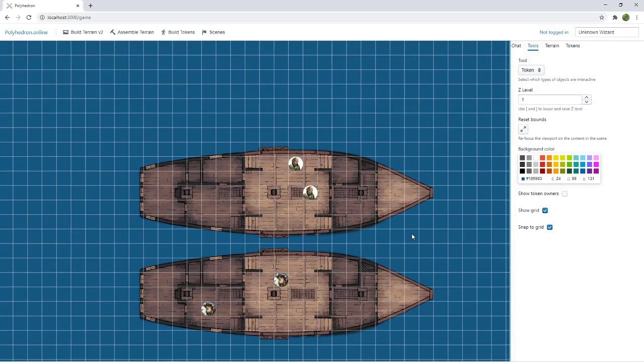Decrease Z Level with down arrow
Image resolution: width=644 pixels, height=362 pixels.
point(587,102)
